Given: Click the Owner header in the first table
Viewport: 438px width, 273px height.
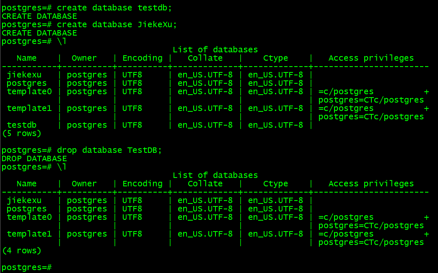Looking at the screenshot, I should [84, 58].
